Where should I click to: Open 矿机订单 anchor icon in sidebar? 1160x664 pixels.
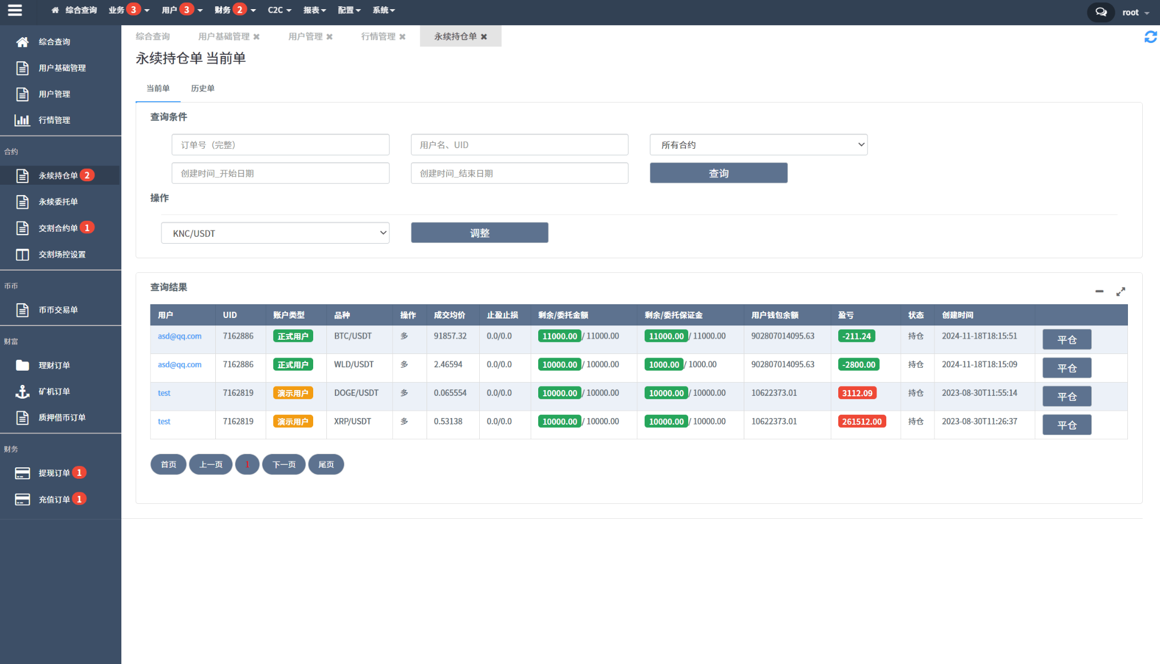click(22, 391)
